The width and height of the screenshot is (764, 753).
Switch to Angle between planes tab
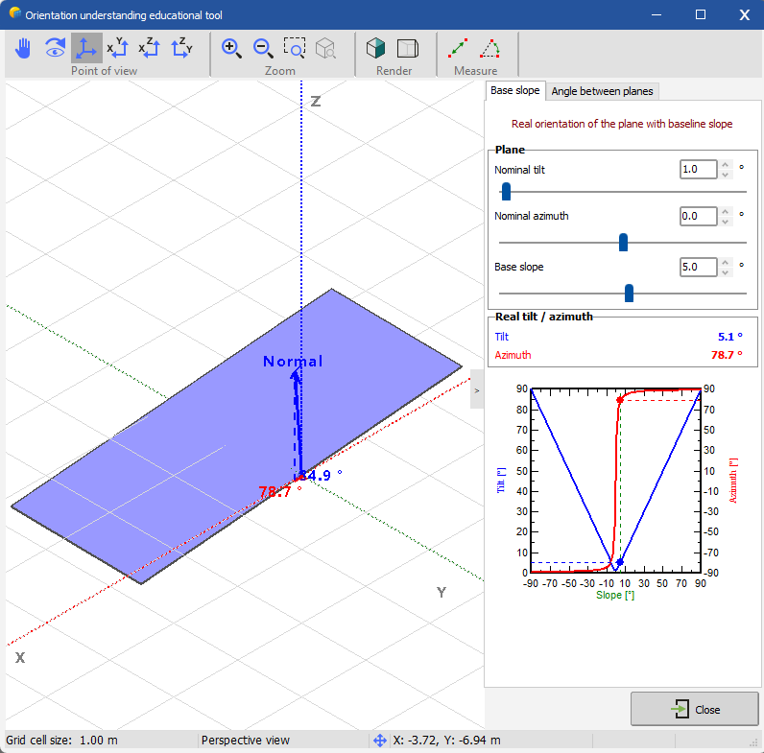tap(602, 91)
